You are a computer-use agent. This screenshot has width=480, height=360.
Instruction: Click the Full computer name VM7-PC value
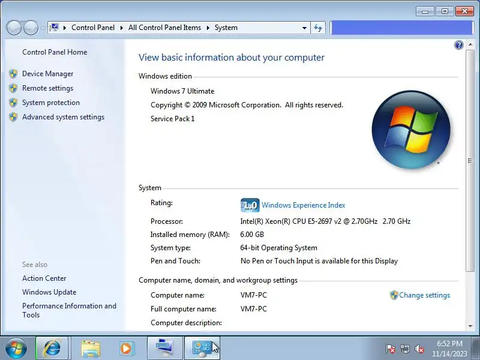[x=254, y=309]
